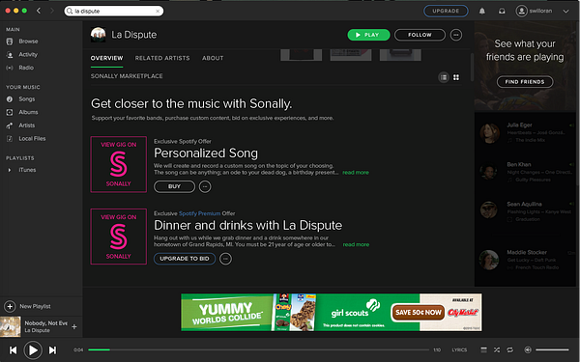Viewport: 580px width, 362px height.
Task: Click the Find Friends button
Action: [x=525, y=82]
